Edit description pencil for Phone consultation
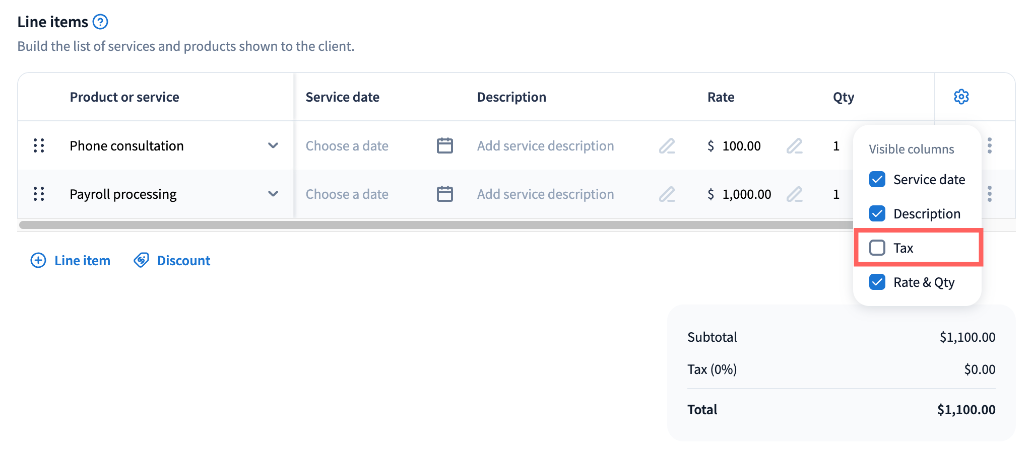 [x=667, y=146]
